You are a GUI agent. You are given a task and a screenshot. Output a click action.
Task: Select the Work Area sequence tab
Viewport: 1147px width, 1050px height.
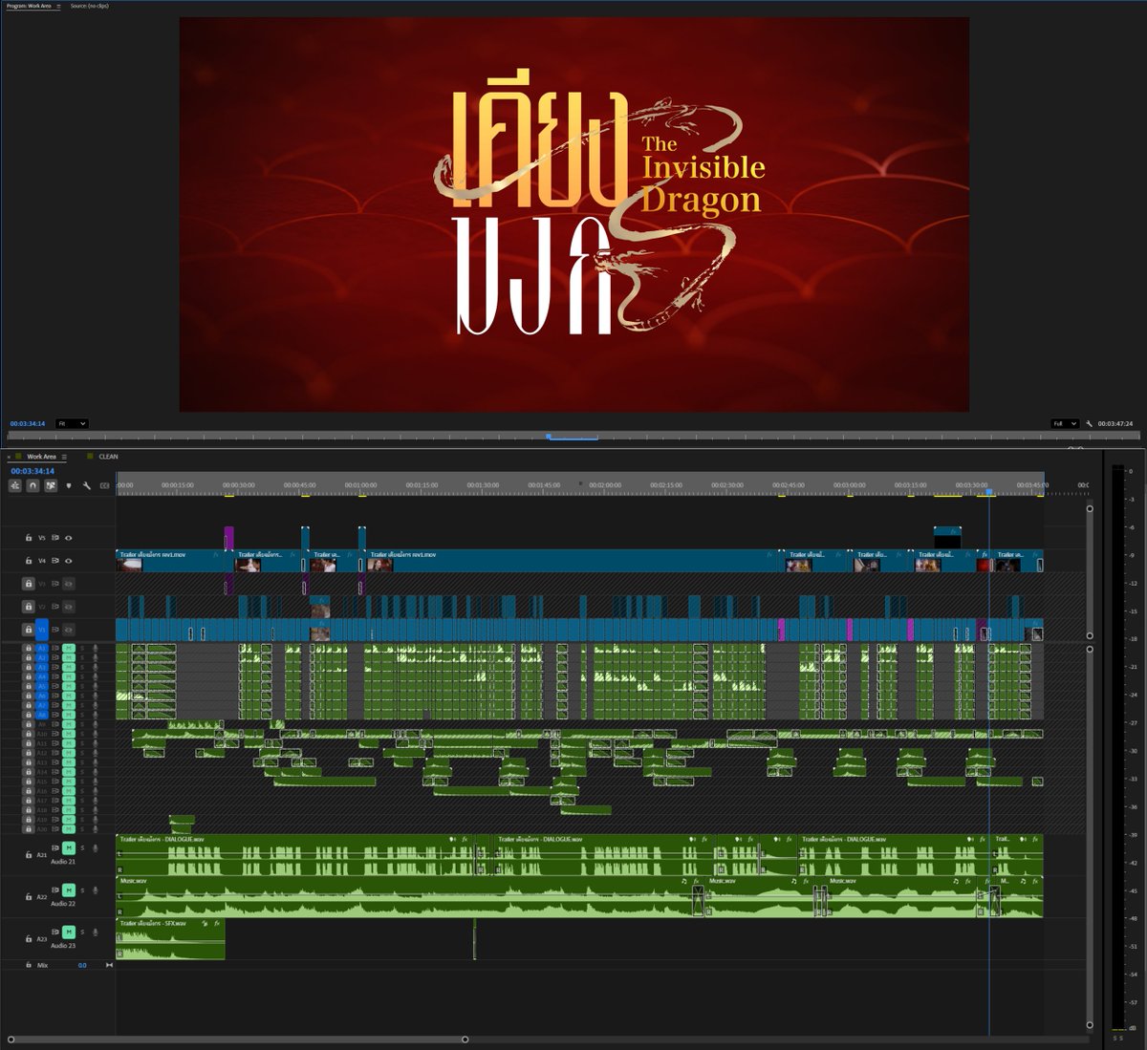pyautogui.click(x=41, y=457)
